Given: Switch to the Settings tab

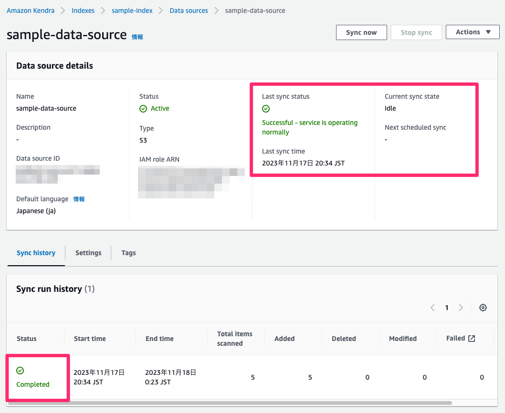Looking at the screenshot, I should (88, 253).
